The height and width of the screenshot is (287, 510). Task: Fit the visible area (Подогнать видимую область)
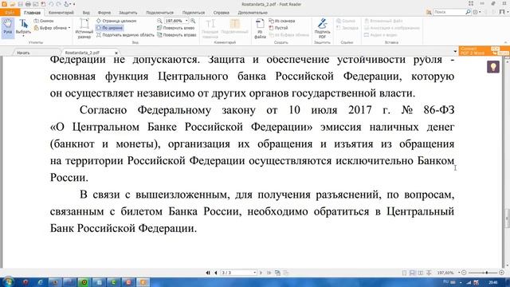[125, 35]
